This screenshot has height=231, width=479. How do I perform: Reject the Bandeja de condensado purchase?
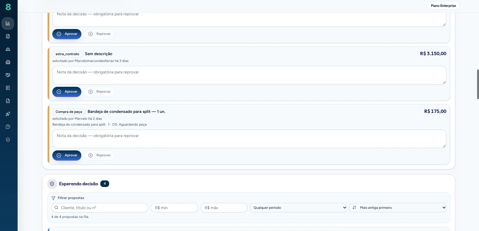[99, 155]
